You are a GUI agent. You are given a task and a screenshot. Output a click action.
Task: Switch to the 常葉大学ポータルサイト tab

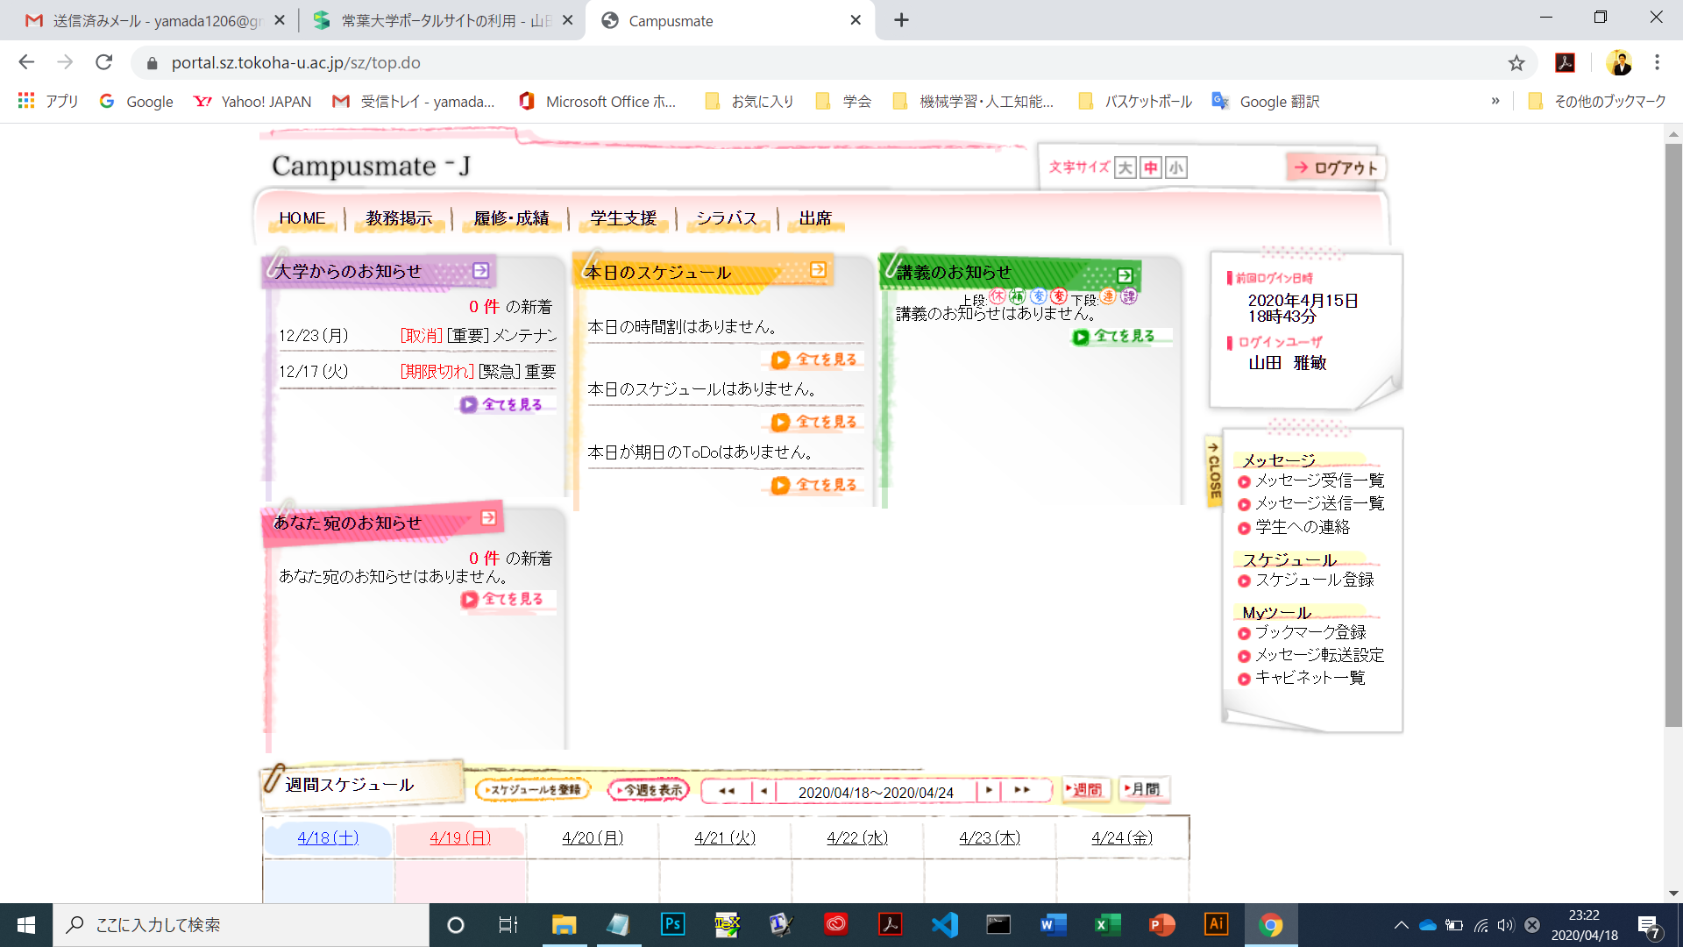442,20
